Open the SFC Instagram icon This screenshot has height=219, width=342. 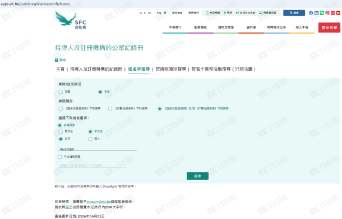click(327, 13)
